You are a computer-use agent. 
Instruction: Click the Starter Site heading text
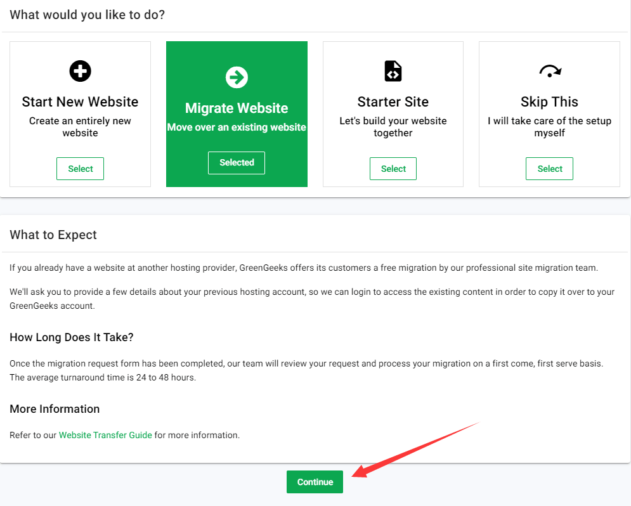coord(393,101)
